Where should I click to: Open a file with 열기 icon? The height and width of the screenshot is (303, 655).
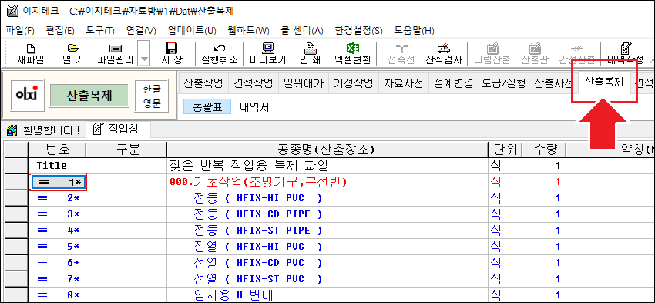pos(73,53)
